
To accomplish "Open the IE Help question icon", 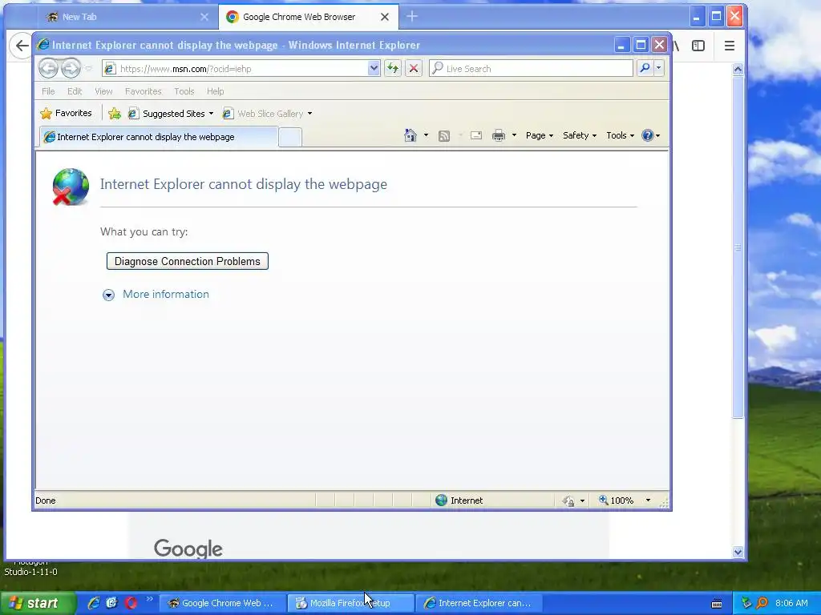I will (650, 135).
